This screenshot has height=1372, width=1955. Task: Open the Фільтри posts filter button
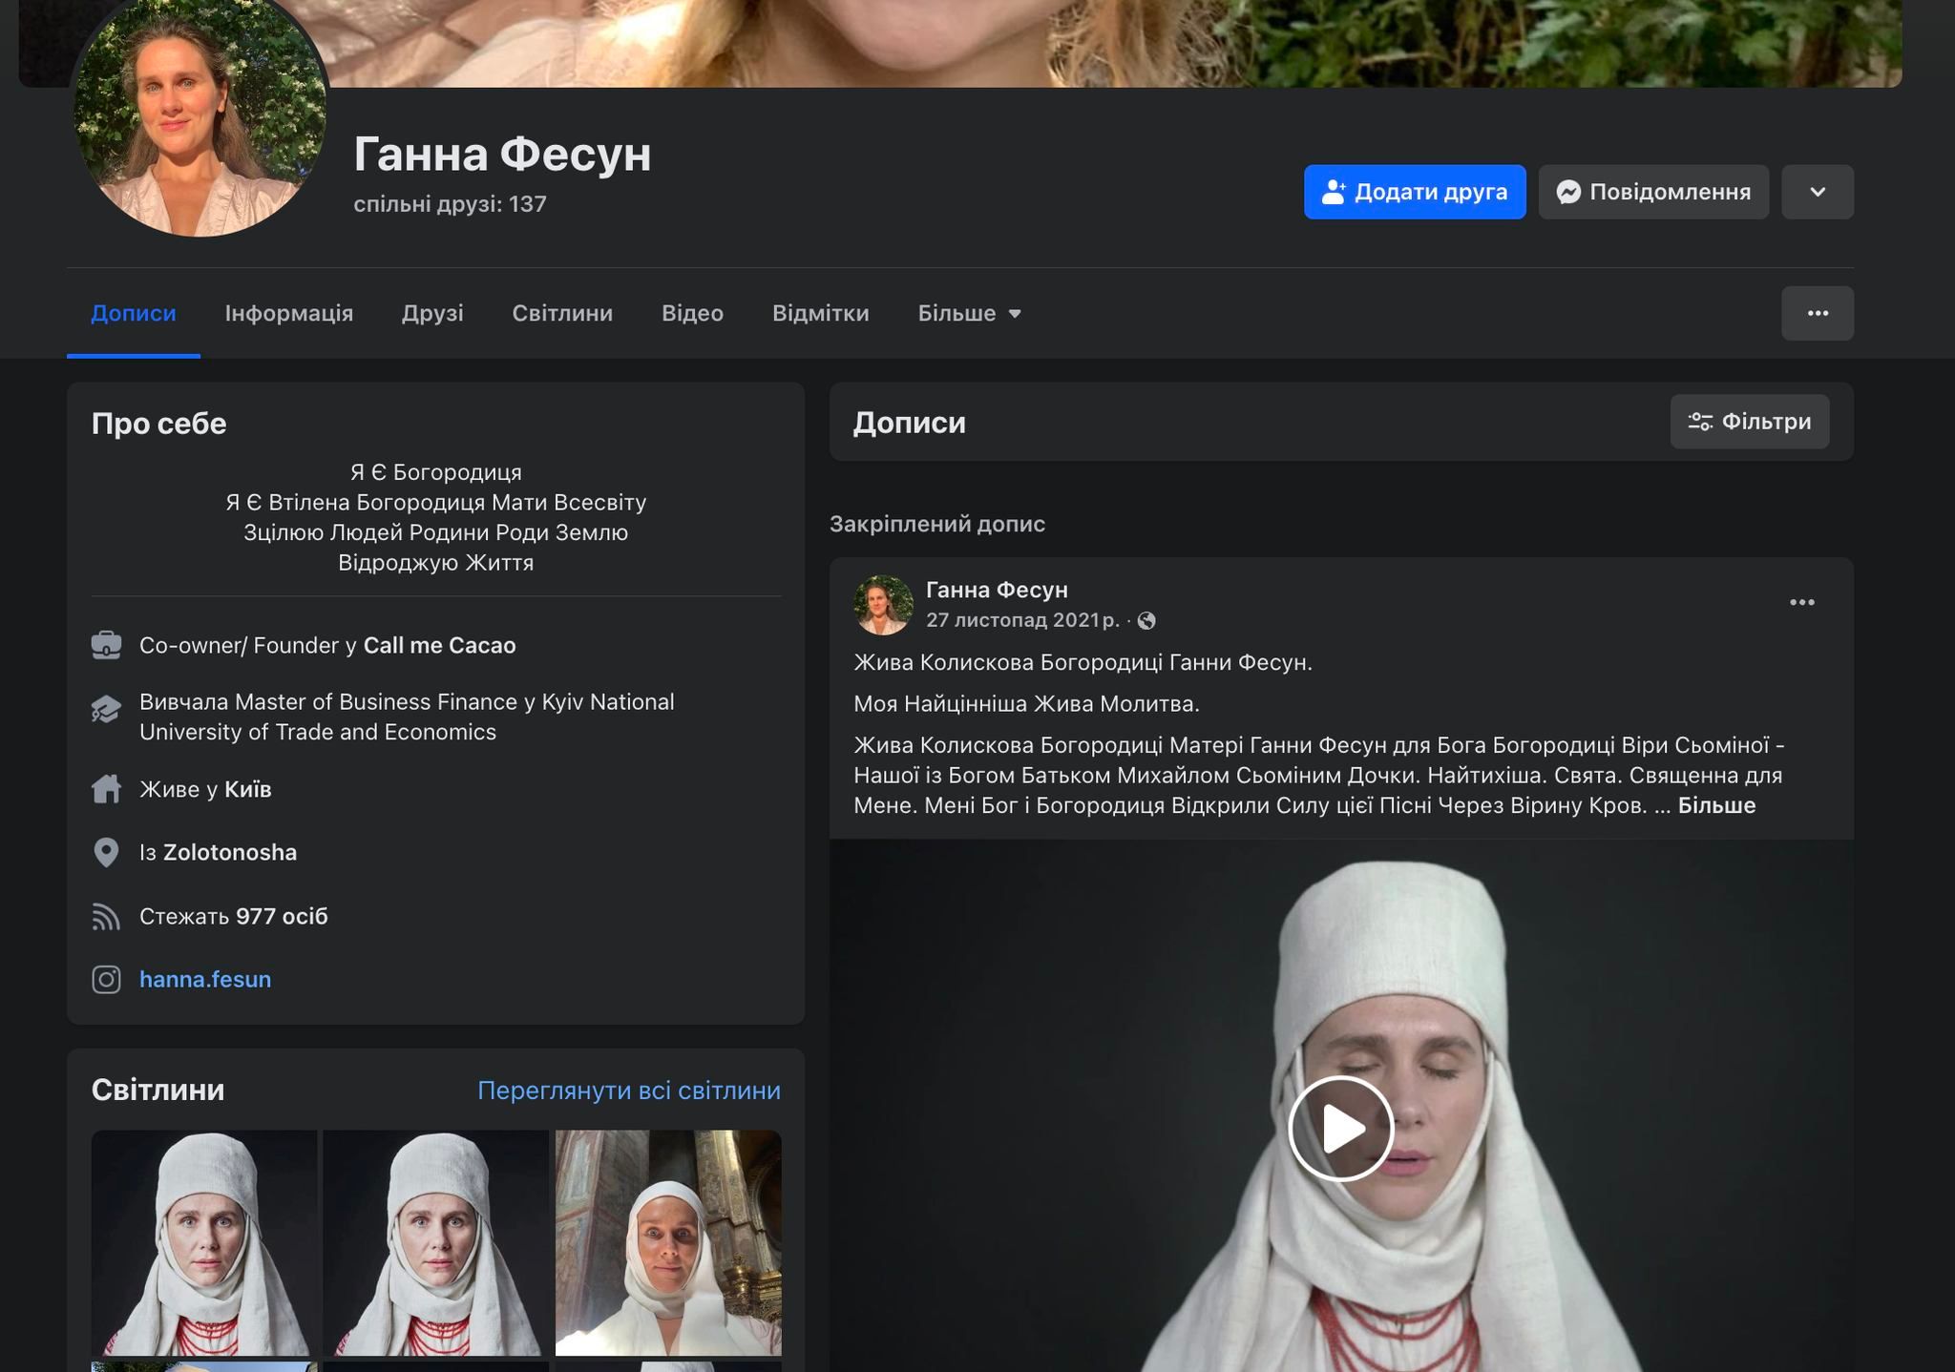[x=1749, y=422]
